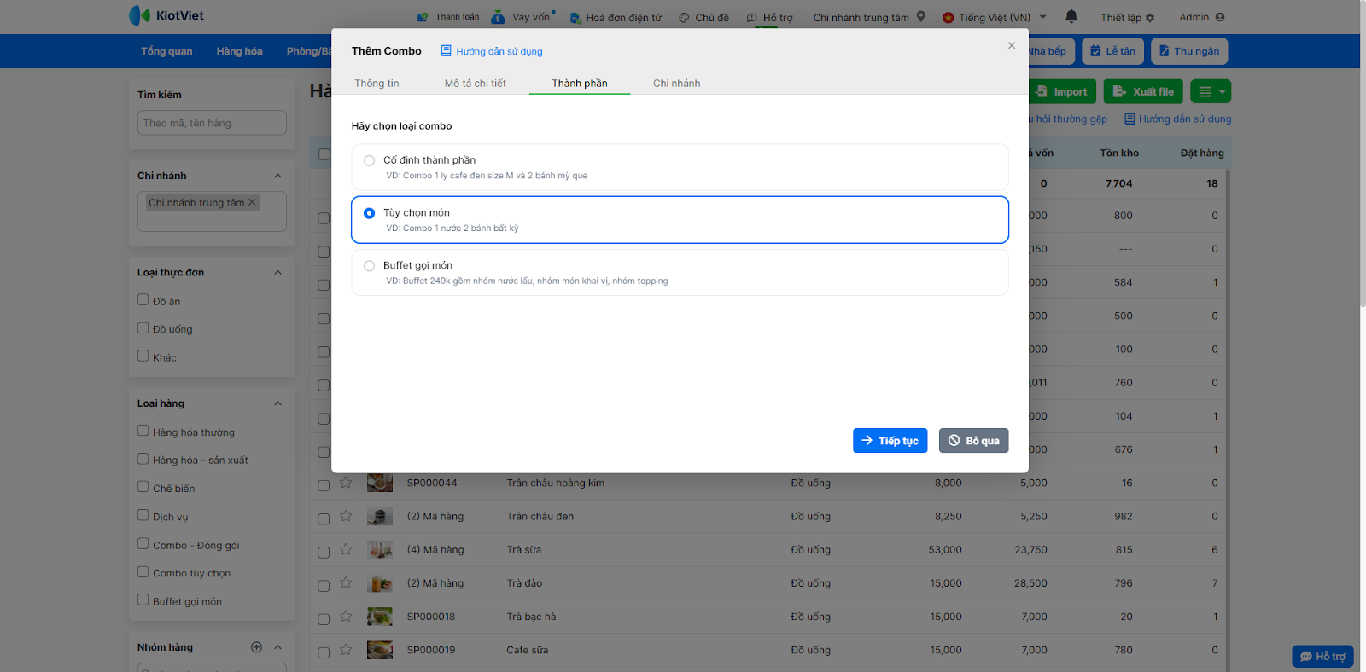The width and height of the screenshot is (1366, 672).
Task: Enable the Combo tùy chọn filter checkbox
Action: click(x=143, y=572)
